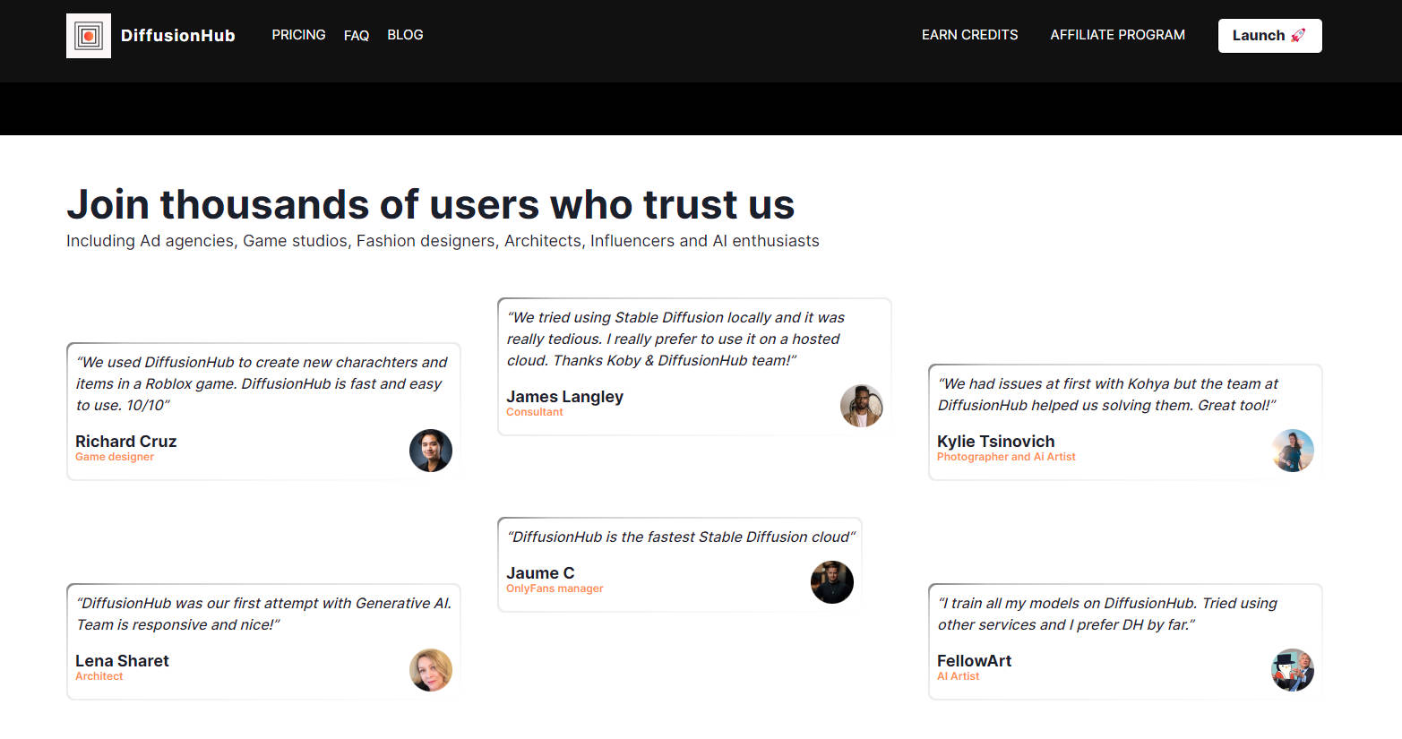
Task: Click Lena Sharet's avatar picture
Action: pos(431,670)
